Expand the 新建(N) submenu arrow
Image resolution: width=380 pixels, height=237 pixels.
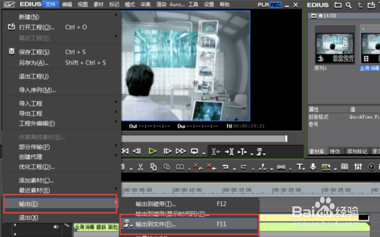coord(116,15)
